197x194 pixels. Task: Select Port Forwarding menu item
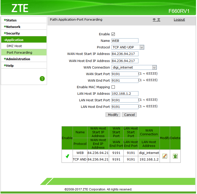[x=24, y=52]
